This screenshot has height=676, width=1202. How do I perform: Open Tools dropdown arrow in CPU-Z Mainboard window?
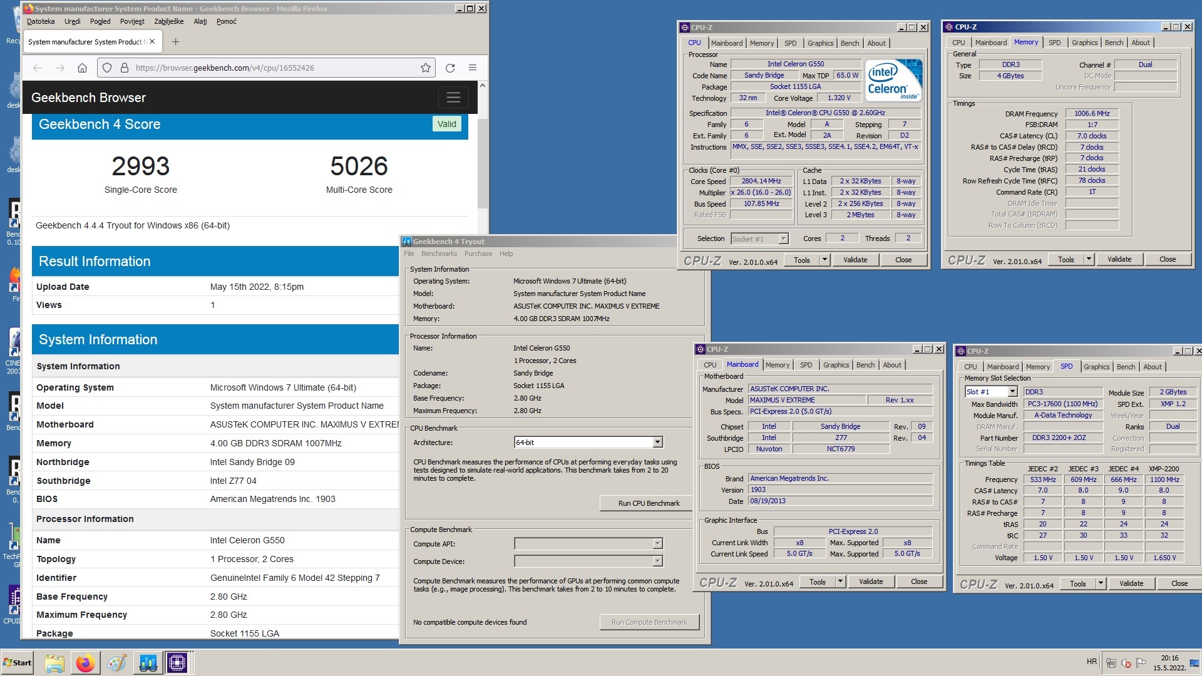coord(840,581)
